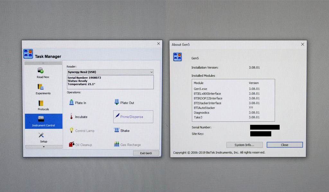Click the BTIELx800Interface module row
The width and height of the screenshot is (329, 192).
point(233,94)
